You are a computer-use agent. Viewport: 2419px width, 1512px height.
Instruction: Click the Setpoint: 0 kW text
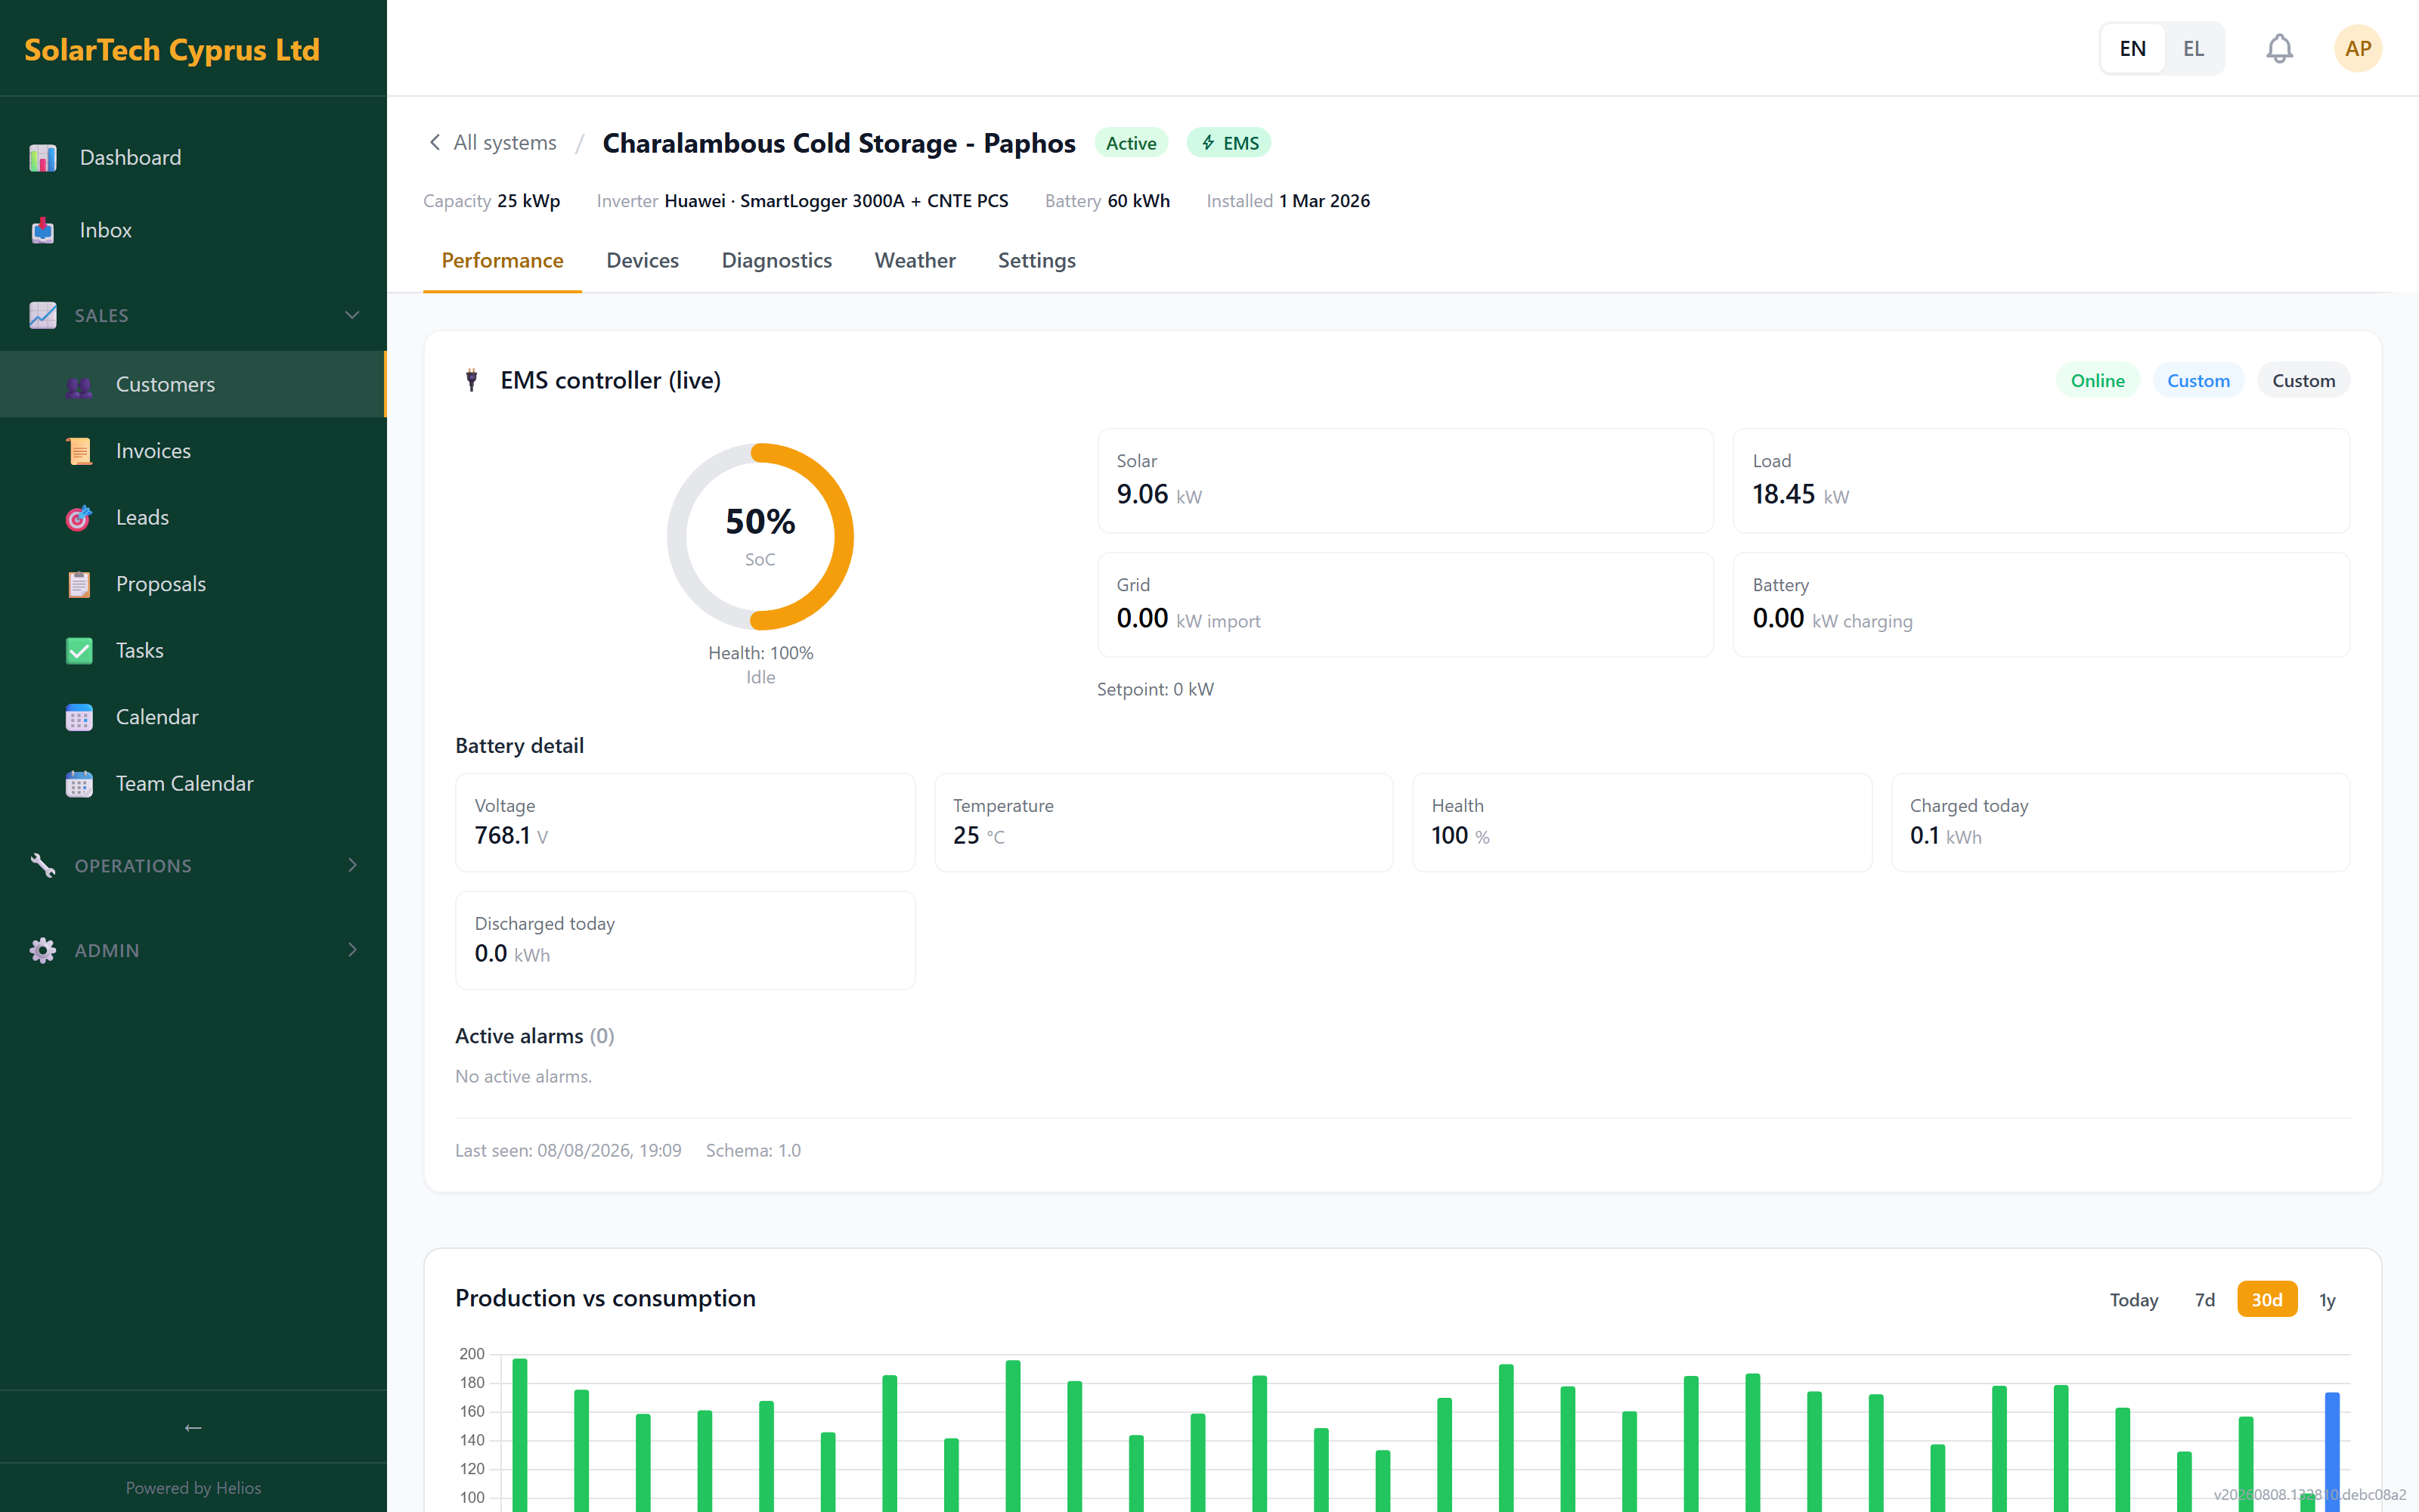pos(1156,689)
